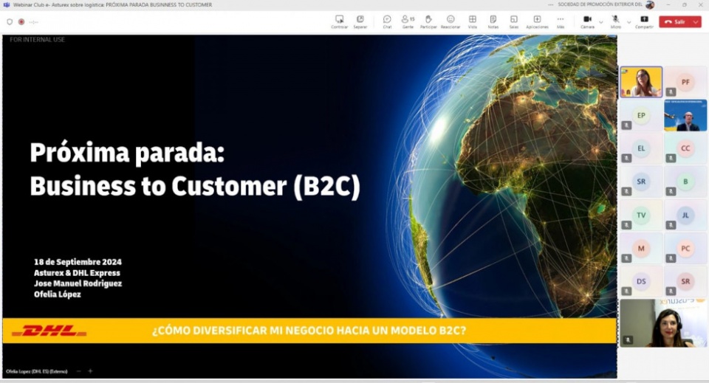
Task: Expand the chevron next to Salir
Action: 696,21
